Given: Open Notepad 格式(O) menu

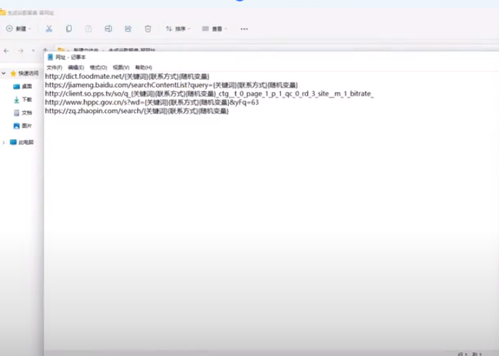Looking at the screenshot, I should [98, 67].
